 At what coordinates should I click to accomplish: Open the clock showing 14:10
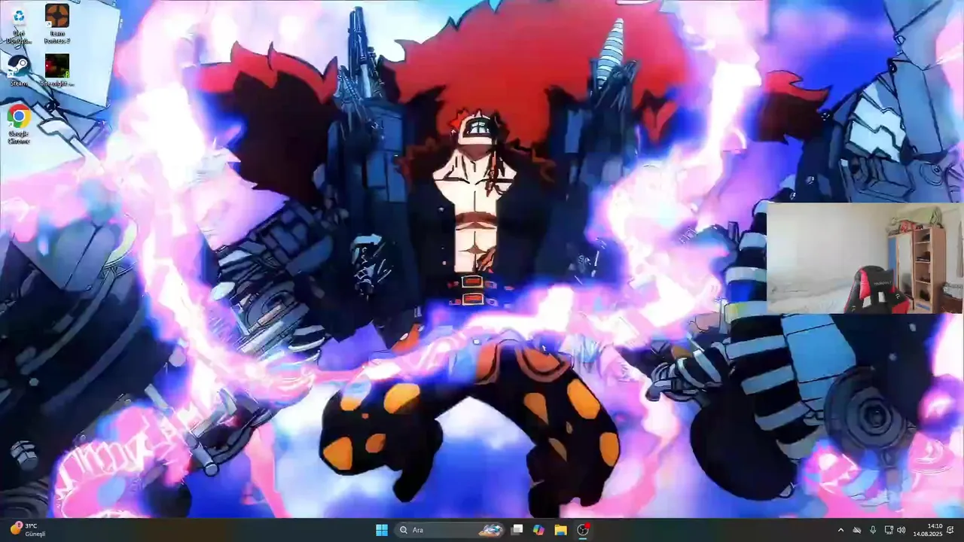pos(928,530)
